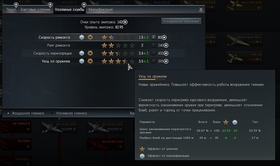The height and width of the screenshot is (166, 280).
Task: Open the Пилот tab
Action: tap(11, 9)
